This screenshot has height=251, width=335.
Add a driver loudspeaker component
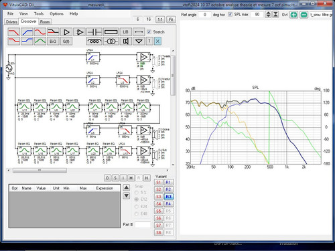(x=126, y=41)
